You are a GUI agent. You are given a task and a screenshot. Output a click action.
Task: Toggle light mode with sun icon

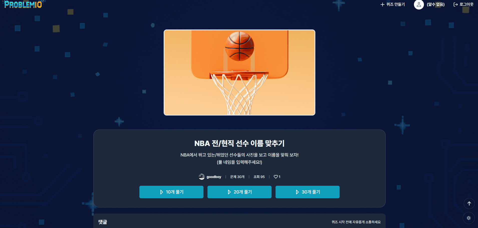tap(469, 218)
